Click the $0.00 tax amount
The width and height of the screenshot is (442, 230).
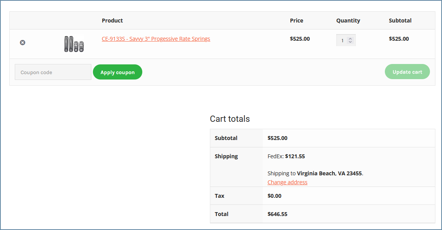click(274, 196)
